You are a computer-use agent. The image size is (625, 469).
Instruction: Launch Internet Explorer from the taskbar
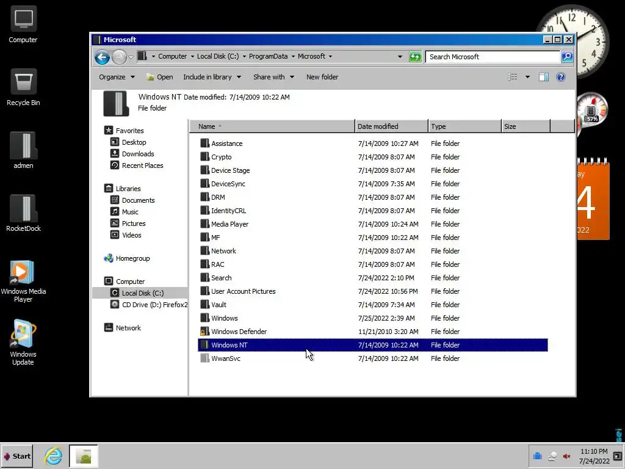(54, 456)
